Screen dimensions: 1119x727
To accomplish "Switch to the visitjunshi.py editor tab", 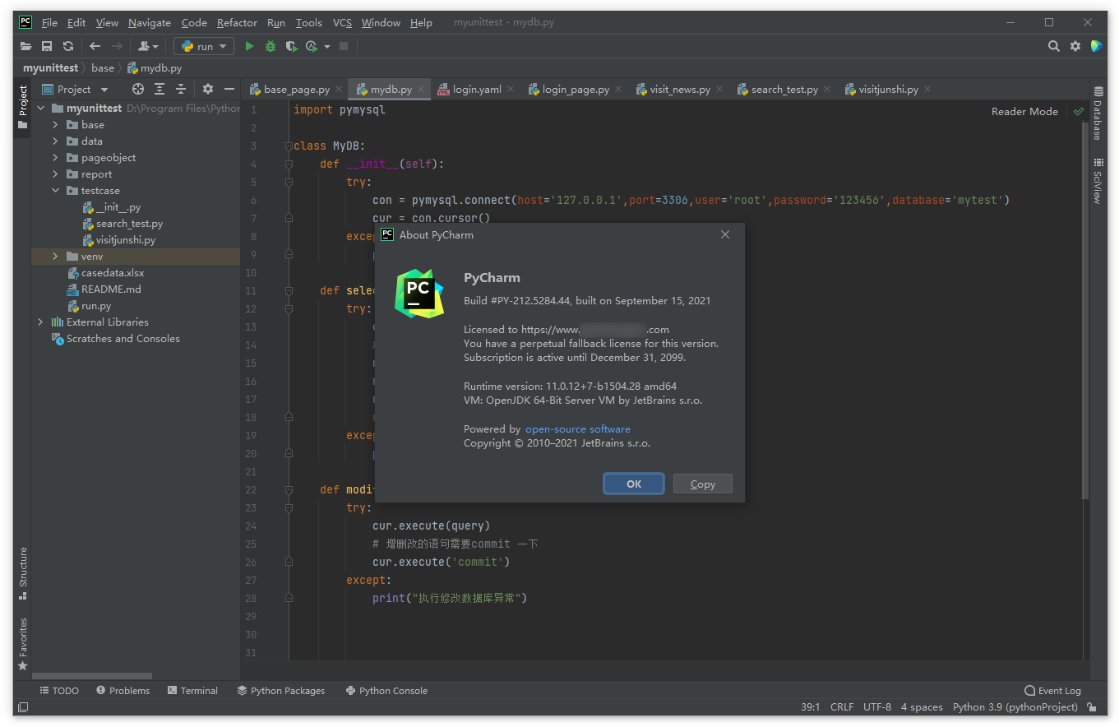I will (x=888, y=90).
